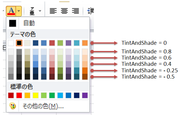The image size is (180, 115).
Task: Choose orange tint 0.6 swatch
Action: 85,58
